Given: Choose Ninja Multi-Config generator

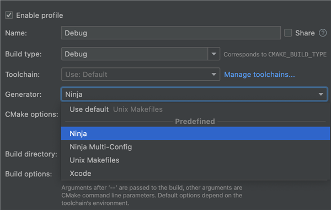Looking at the screenshot, I should [195, 147].
